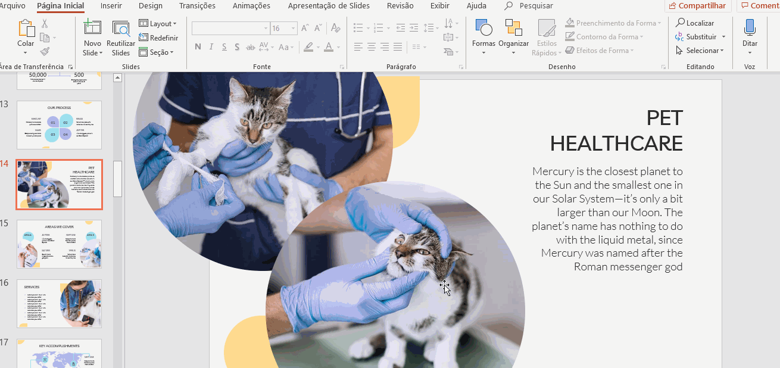Open the font name combo box

click(x=230, y=29)
